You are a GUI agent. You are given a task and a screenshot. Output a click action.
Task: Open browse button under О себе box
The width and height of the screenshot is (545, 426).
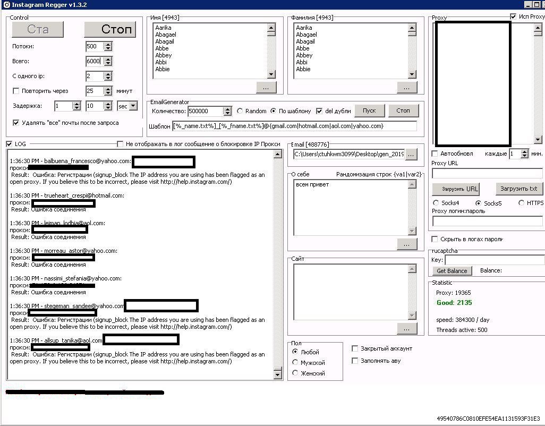click(x=407, y=244)
